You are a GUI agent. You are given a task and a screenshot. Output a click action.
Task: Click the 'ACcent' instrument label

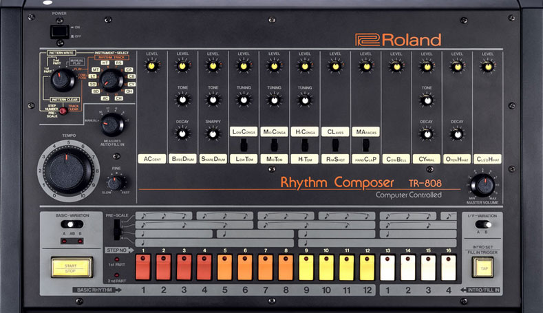[x=152, y=159]
